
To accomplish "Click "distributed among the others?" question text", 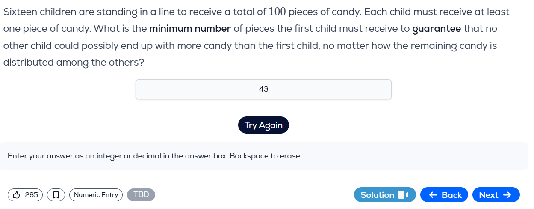I will [74, 62].
